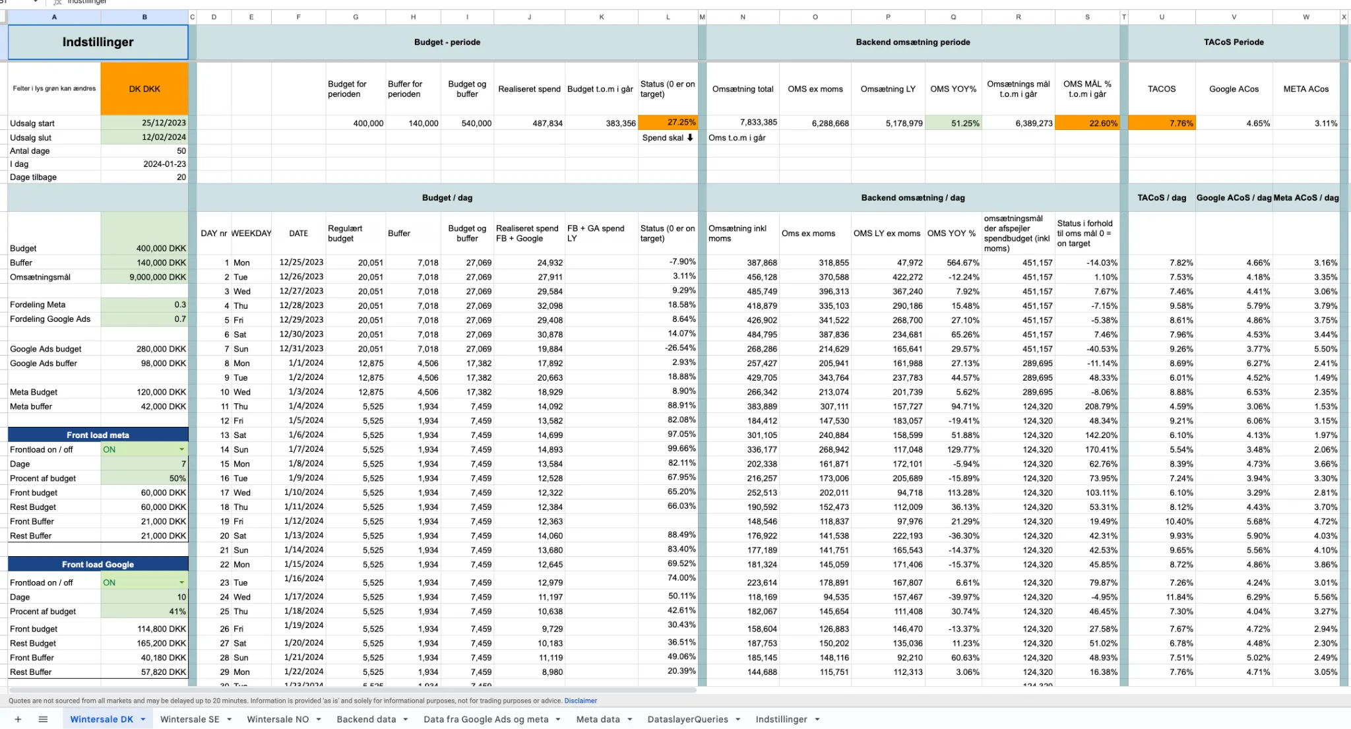Select the orange DK DKK cell
The height and width of the screenshot is (729, 1351).
(144, 89)
